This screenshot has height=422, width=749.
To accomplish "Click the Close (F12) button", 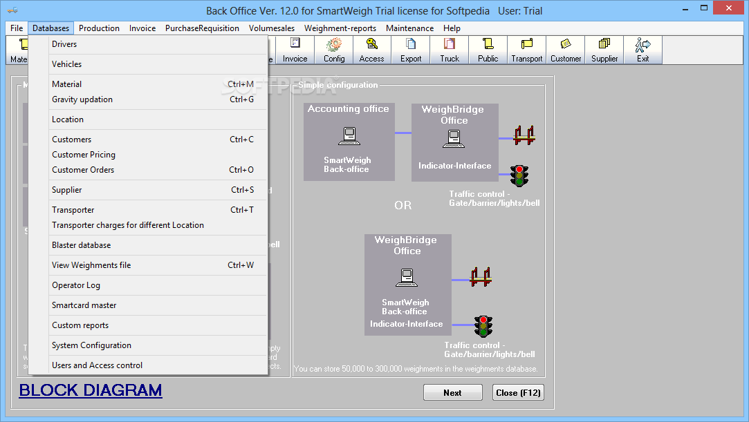I will 518,392.
